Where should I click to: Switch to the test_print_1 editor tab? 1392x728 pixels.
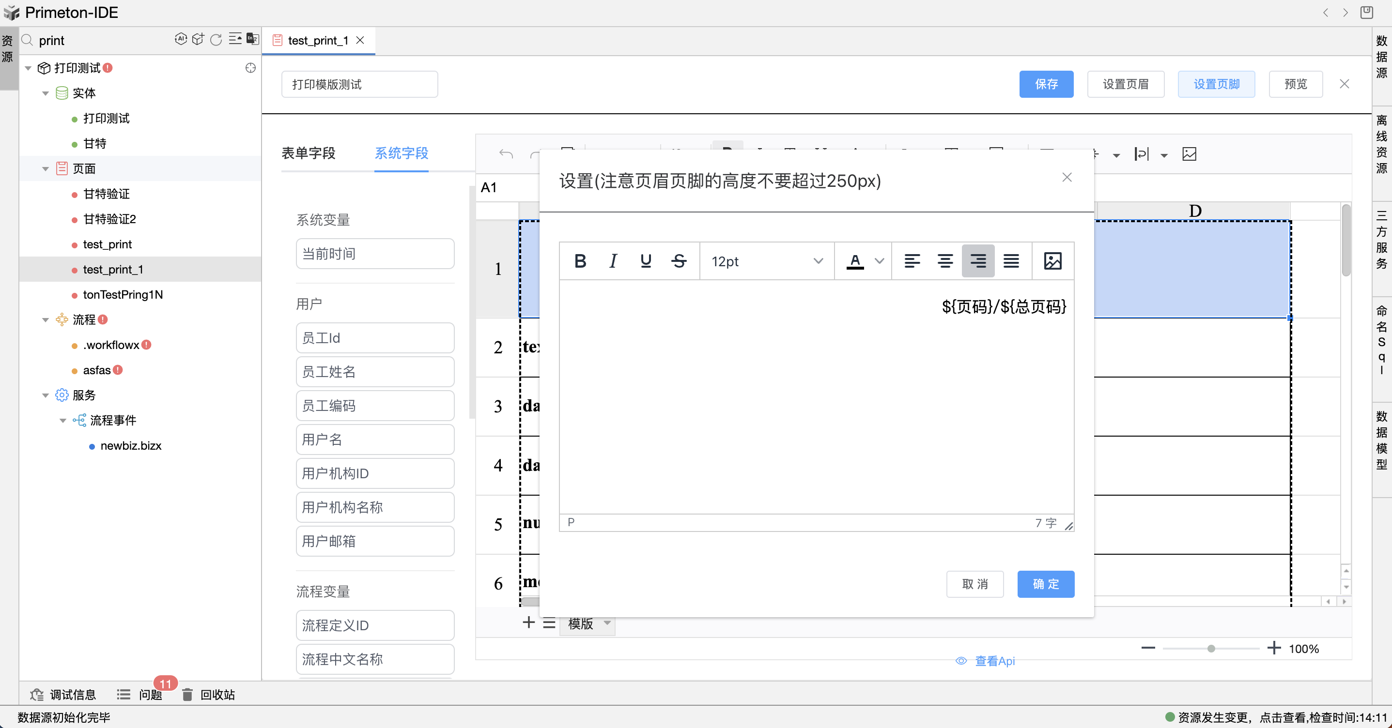(x=318, y=41)
